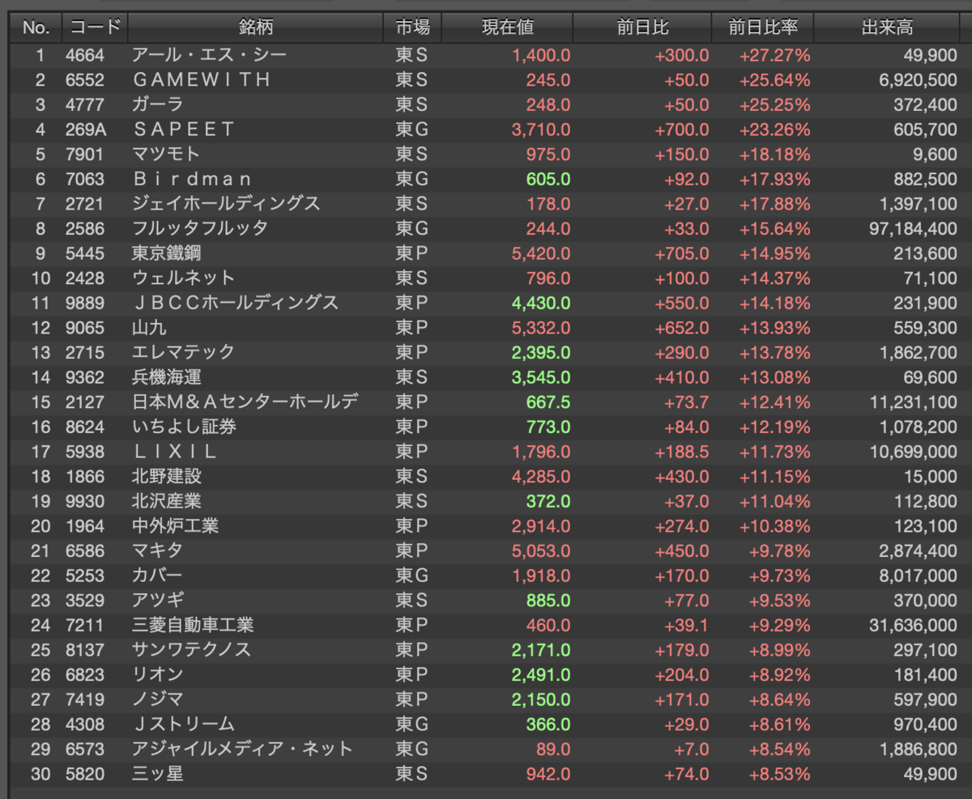972x799 pixels.
Task: Click the サンワテクノス stock name
Action: point(191,650)
